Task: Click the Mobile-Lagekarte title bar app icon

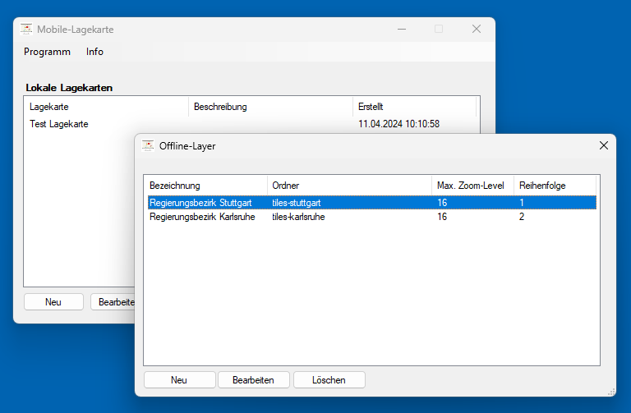Action: tap(26, 29)
